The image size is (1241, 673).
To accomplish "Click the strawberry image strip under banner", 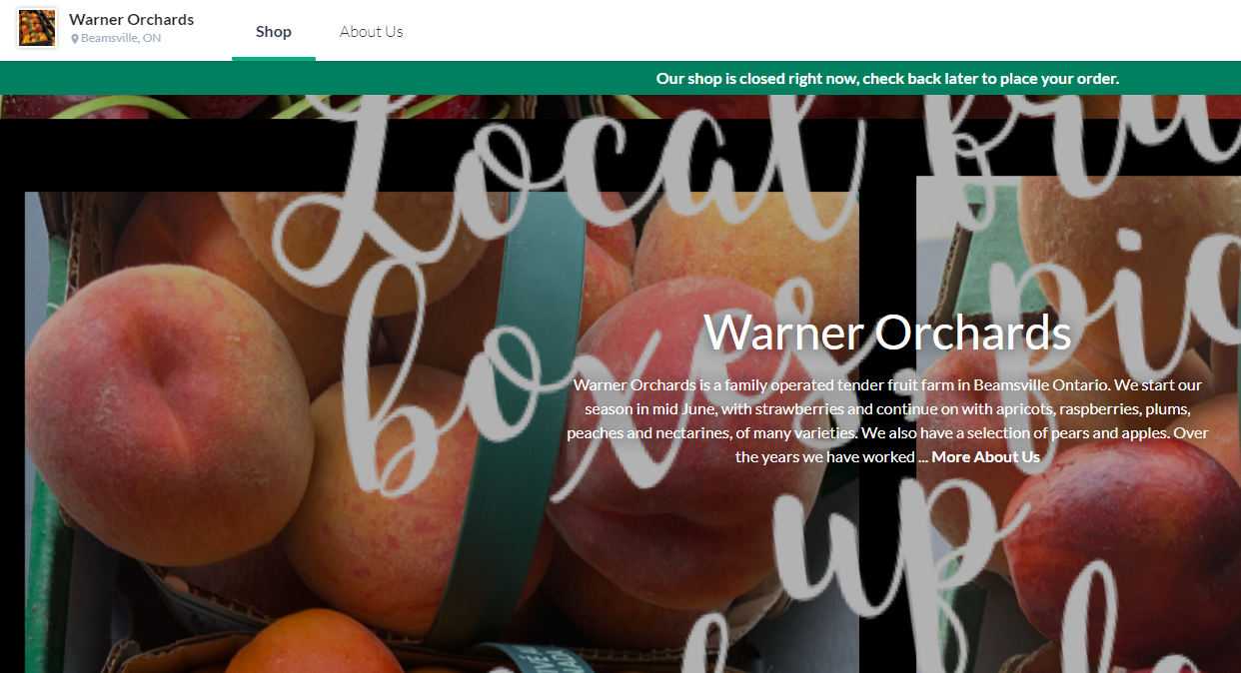I will [x=620, y=107].
